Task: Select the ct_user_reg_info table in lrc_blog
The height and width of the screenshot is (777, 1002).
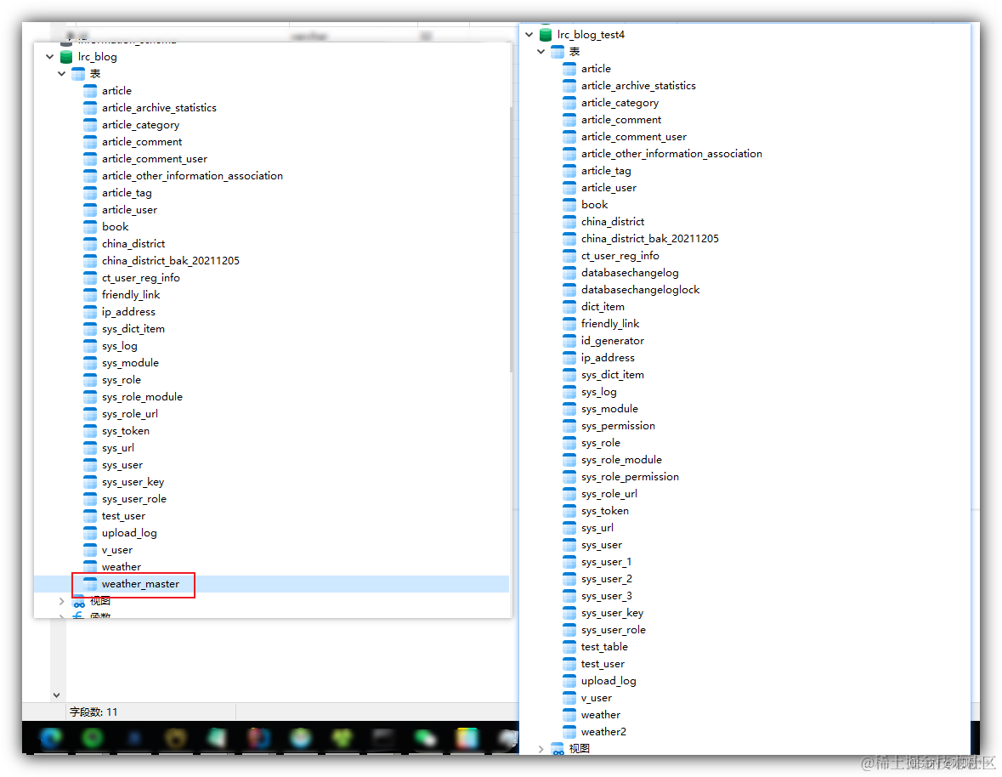Action: coord(140,278)
